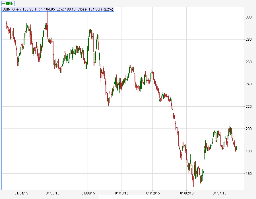The width and height of the screenshot is (256, 199).
Task: Click the SBIN legend label
Action: coord(10,4)
